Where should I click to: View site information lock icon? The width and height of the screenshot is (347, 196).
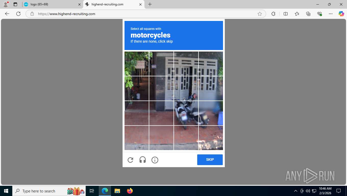pos(32,14)
